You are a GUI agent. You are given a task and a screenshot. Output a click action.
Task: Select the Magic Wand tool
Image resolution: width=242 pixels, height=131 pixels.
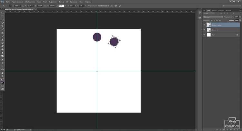[2, 23]
